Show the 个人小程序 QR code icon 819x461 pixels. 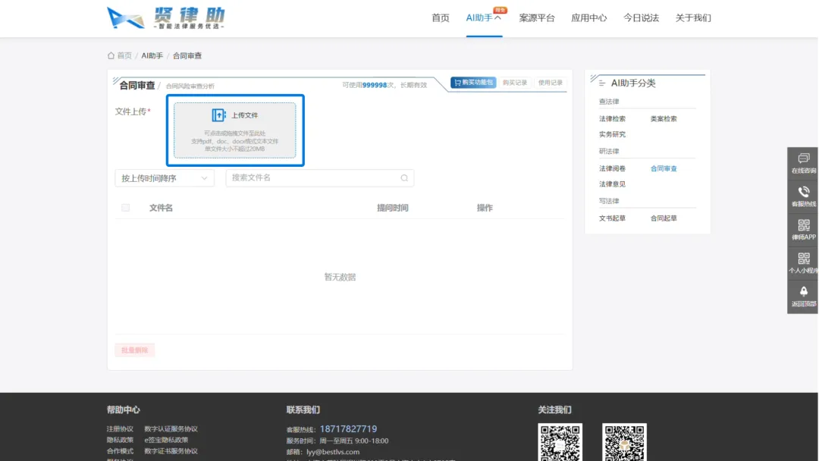pos(803,259)
